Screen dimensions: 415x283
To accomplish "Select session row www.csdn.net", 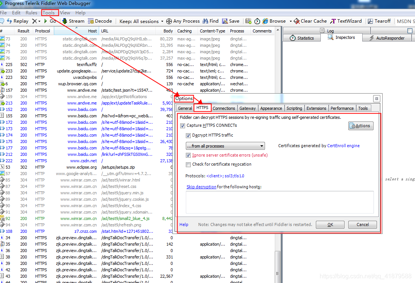I will (x=86, y=161).
